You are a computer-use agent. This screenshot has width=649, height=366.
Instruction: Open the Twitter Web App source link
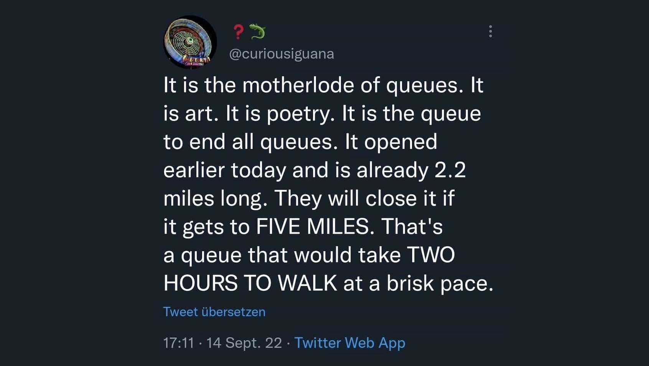pos(349,343)
